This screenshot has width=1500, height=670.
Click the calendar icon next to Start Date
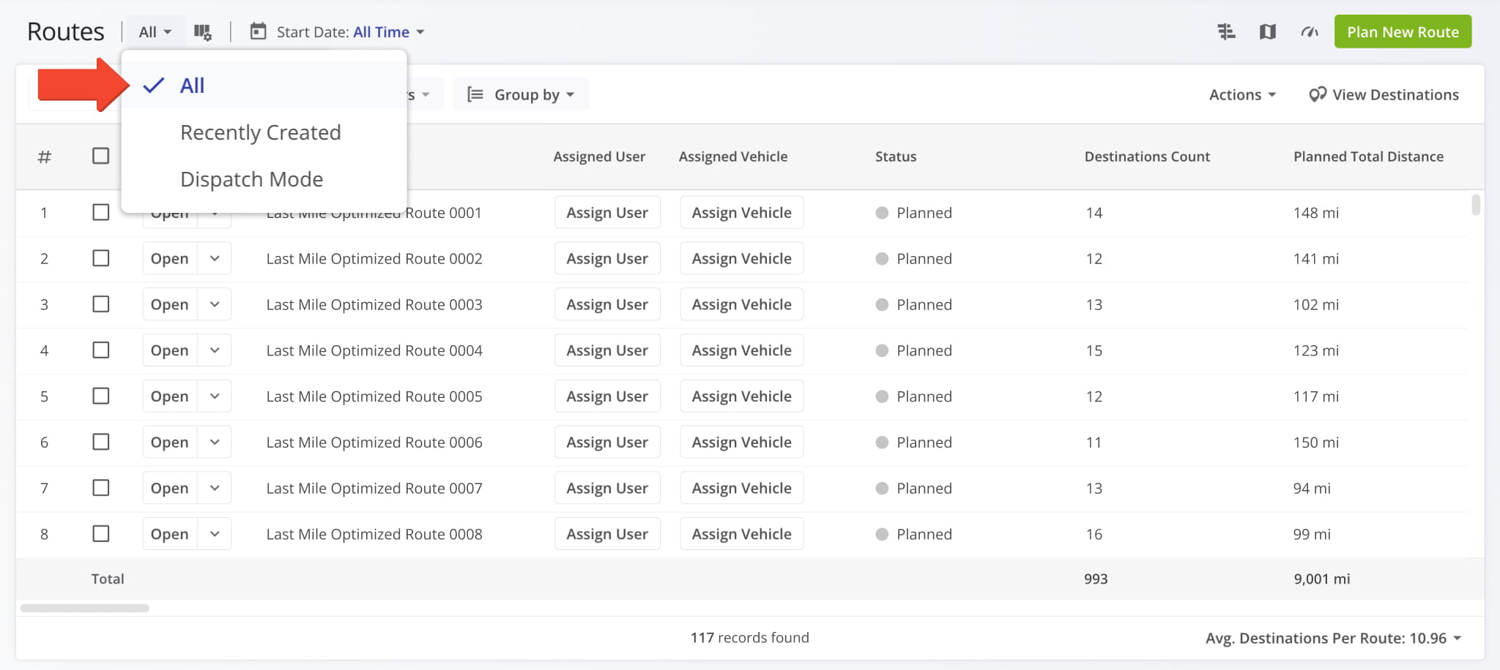click(x=258, y=31)
